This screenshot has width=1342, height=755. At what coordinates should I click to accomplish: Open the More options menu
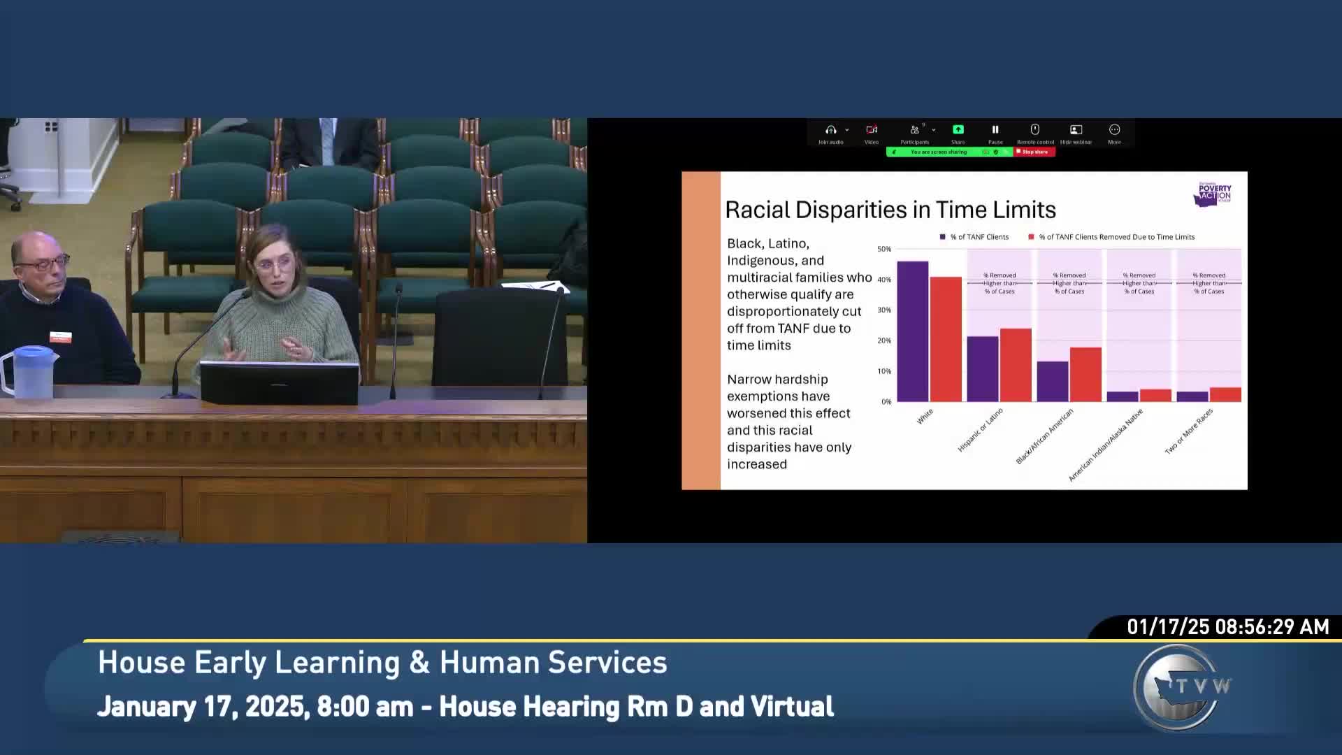[1114, 130]
